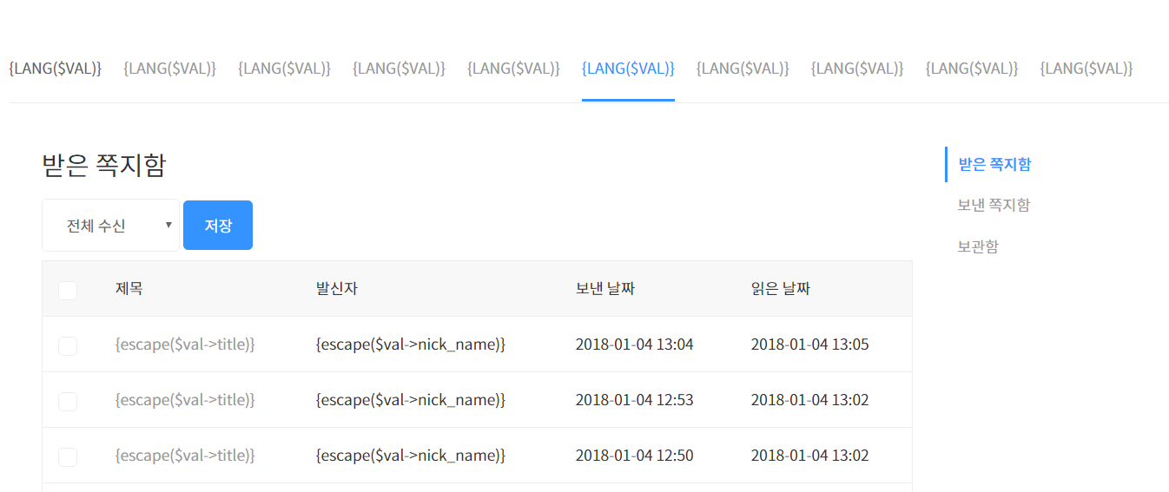The width and height of the screenshot is (1169, 492).
Task: Select the last tab in top navigation
Action: coord(1086,69)
